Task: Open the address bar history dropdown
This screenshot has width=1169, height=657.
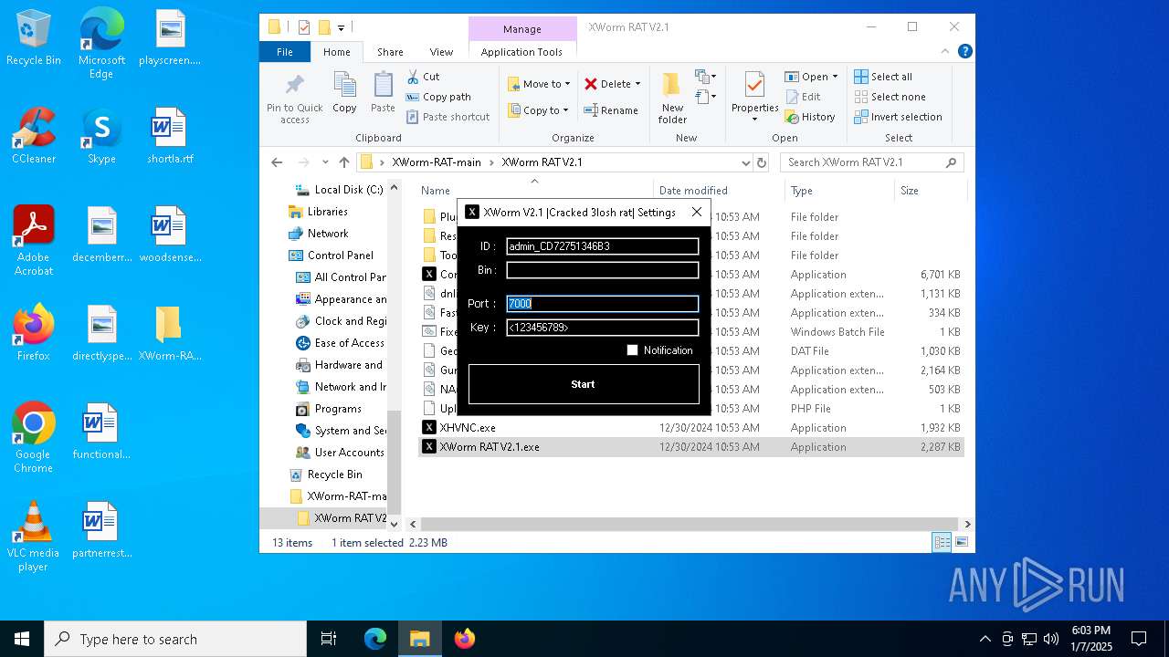Action: tap(746, 162)
